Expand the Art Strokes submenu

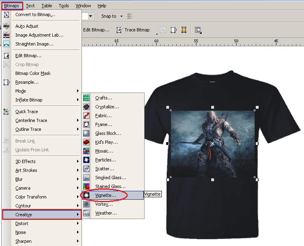point(78,170)
